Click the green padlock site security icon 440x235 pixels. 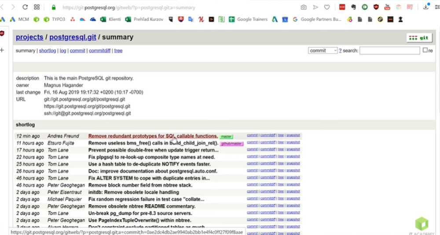pyautogui.click(x=54, y=7)
